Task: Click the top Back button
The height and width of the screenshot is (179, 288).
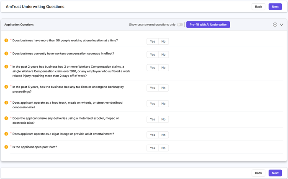Action: pyautogui.click(x=258, y=7)
